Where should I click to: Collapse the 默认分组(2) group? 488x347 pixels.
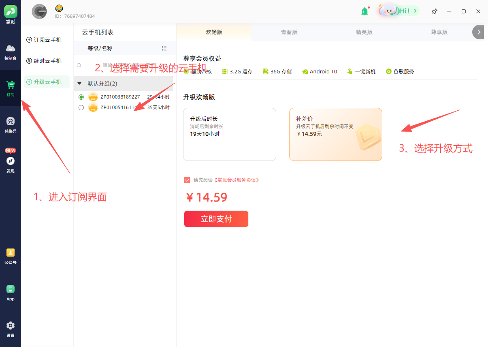(x=80, y=84)
